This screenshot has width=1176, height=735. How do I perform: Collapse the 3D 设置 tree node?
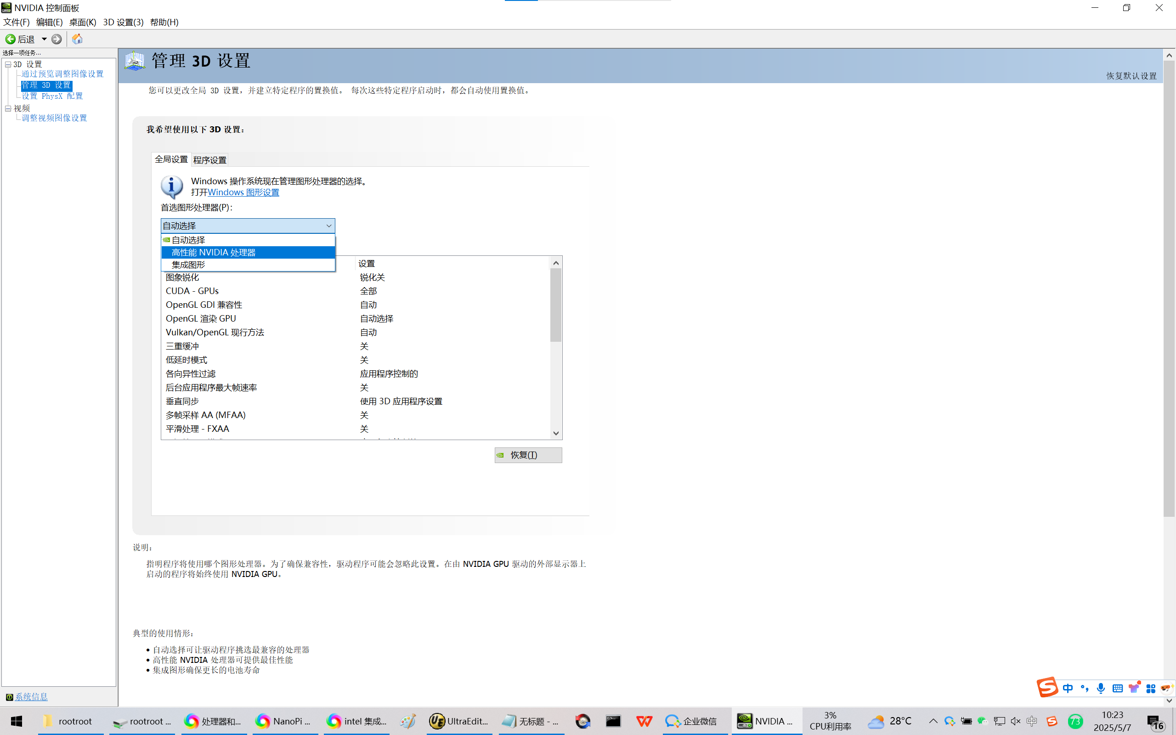tap(8, 64)
